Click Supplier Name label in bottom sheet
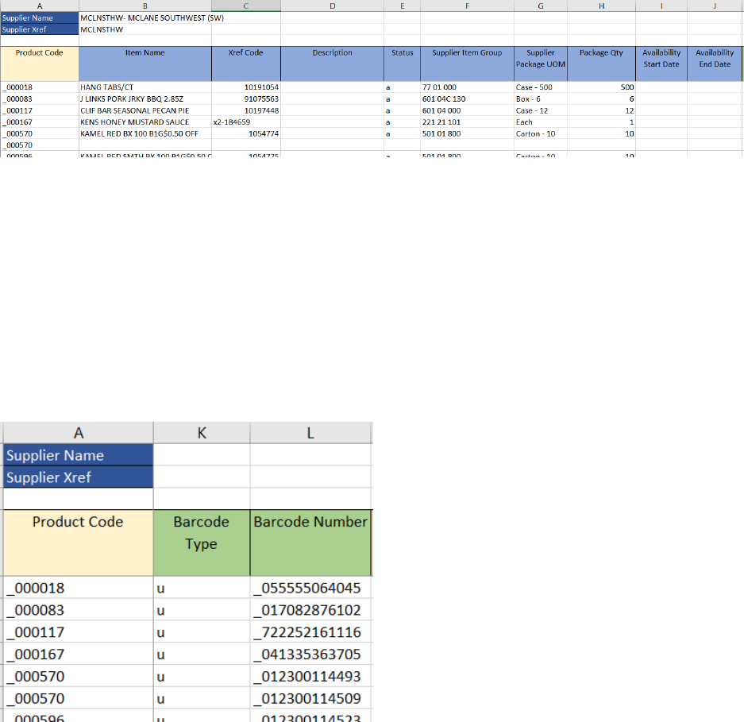Screen dimensions: 744x722 click(x=79, y=455)
